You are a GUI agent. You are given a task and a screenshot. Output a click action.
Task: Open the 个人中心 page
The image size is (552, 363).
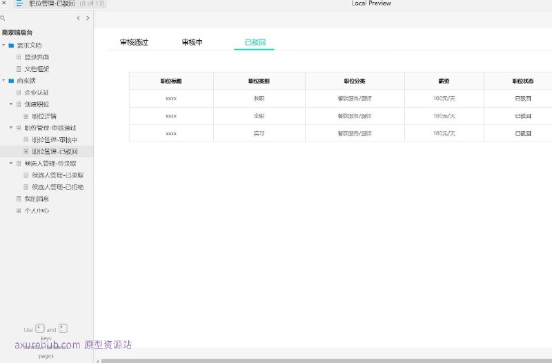pos(37,210)
